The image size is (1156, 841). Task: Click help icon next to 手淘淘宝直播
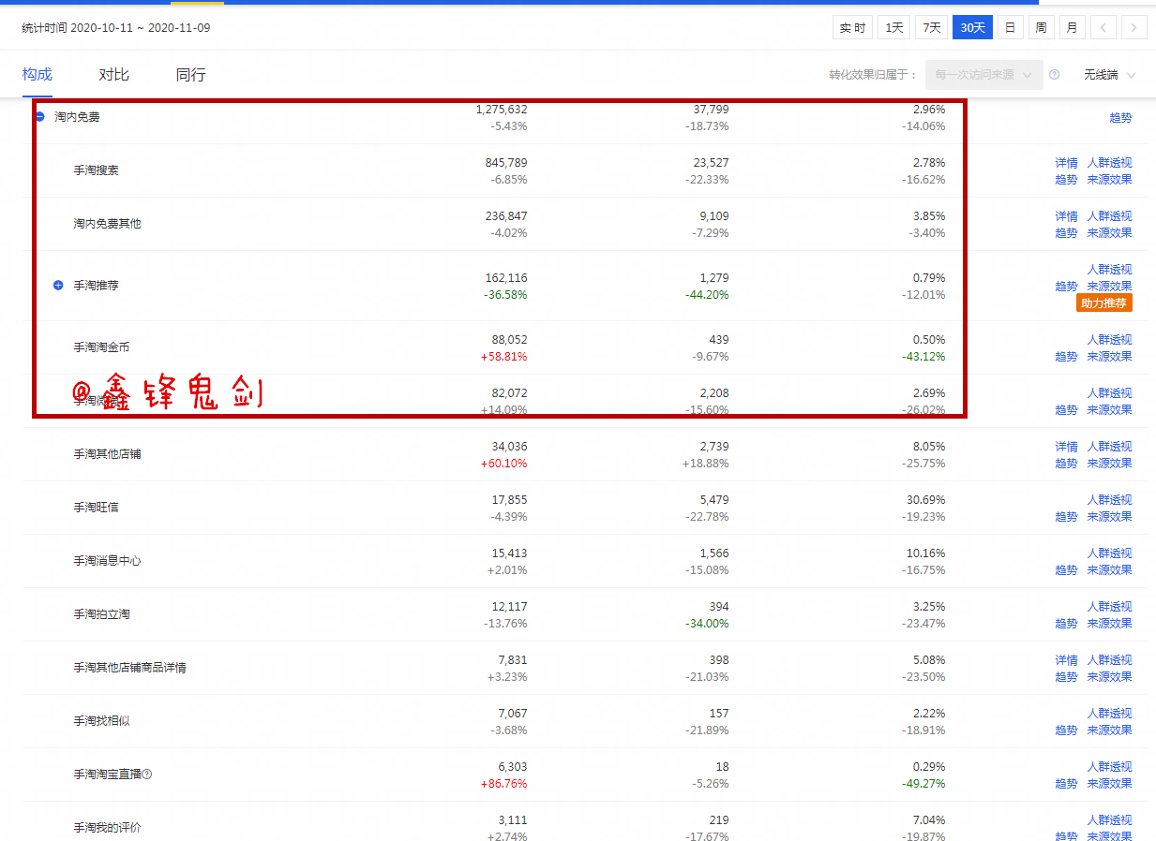click(x=146, y=775)
